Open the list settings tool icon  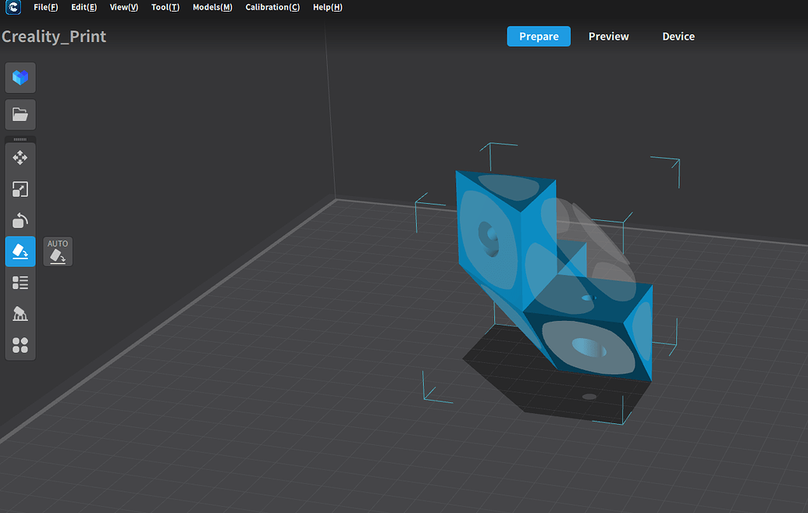[20, 283]
